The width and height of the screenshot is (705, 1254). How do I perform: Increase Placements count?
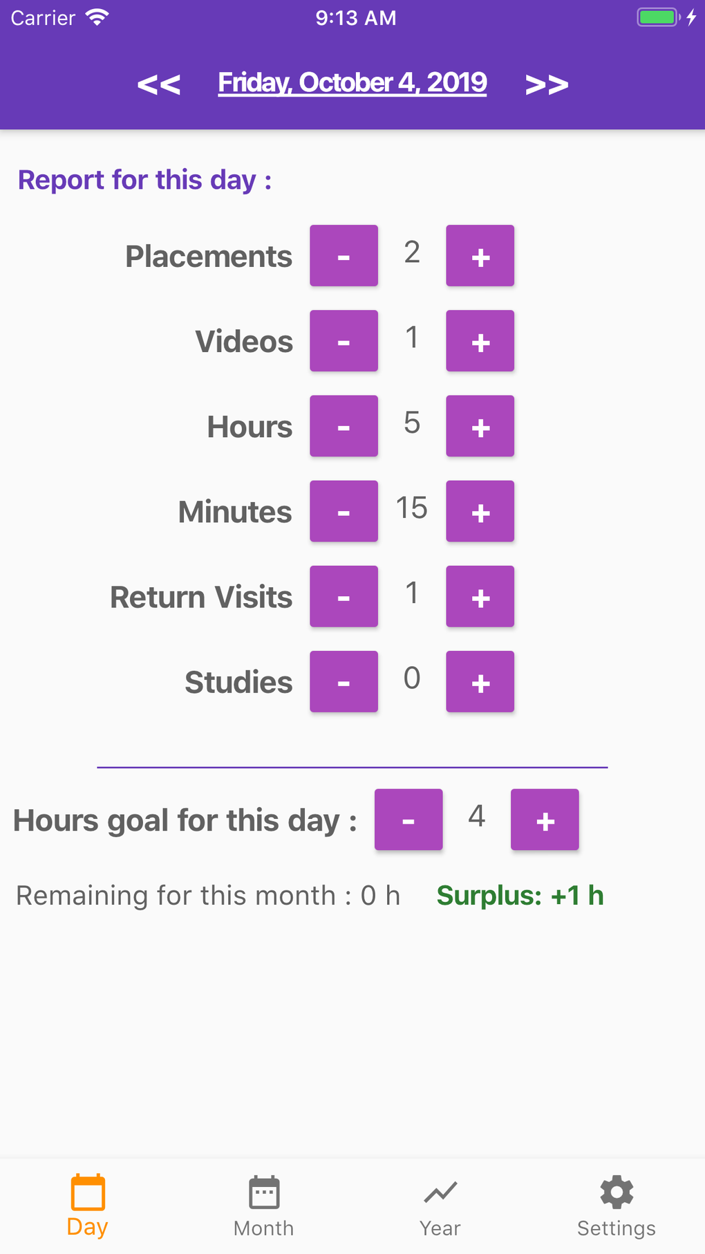[x=480, y=255]
